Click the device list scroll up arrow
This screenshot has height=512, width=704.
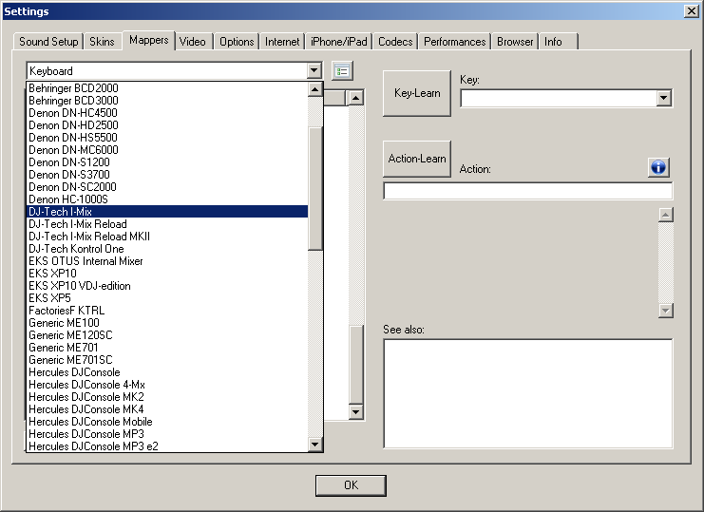[315, 89]
